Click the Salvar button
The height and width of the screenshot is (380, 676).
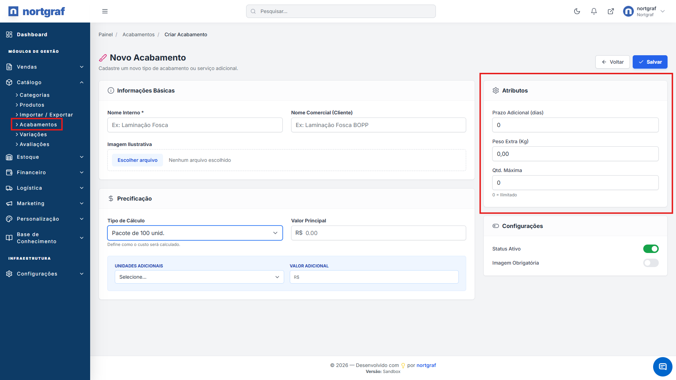coord(650,62)
